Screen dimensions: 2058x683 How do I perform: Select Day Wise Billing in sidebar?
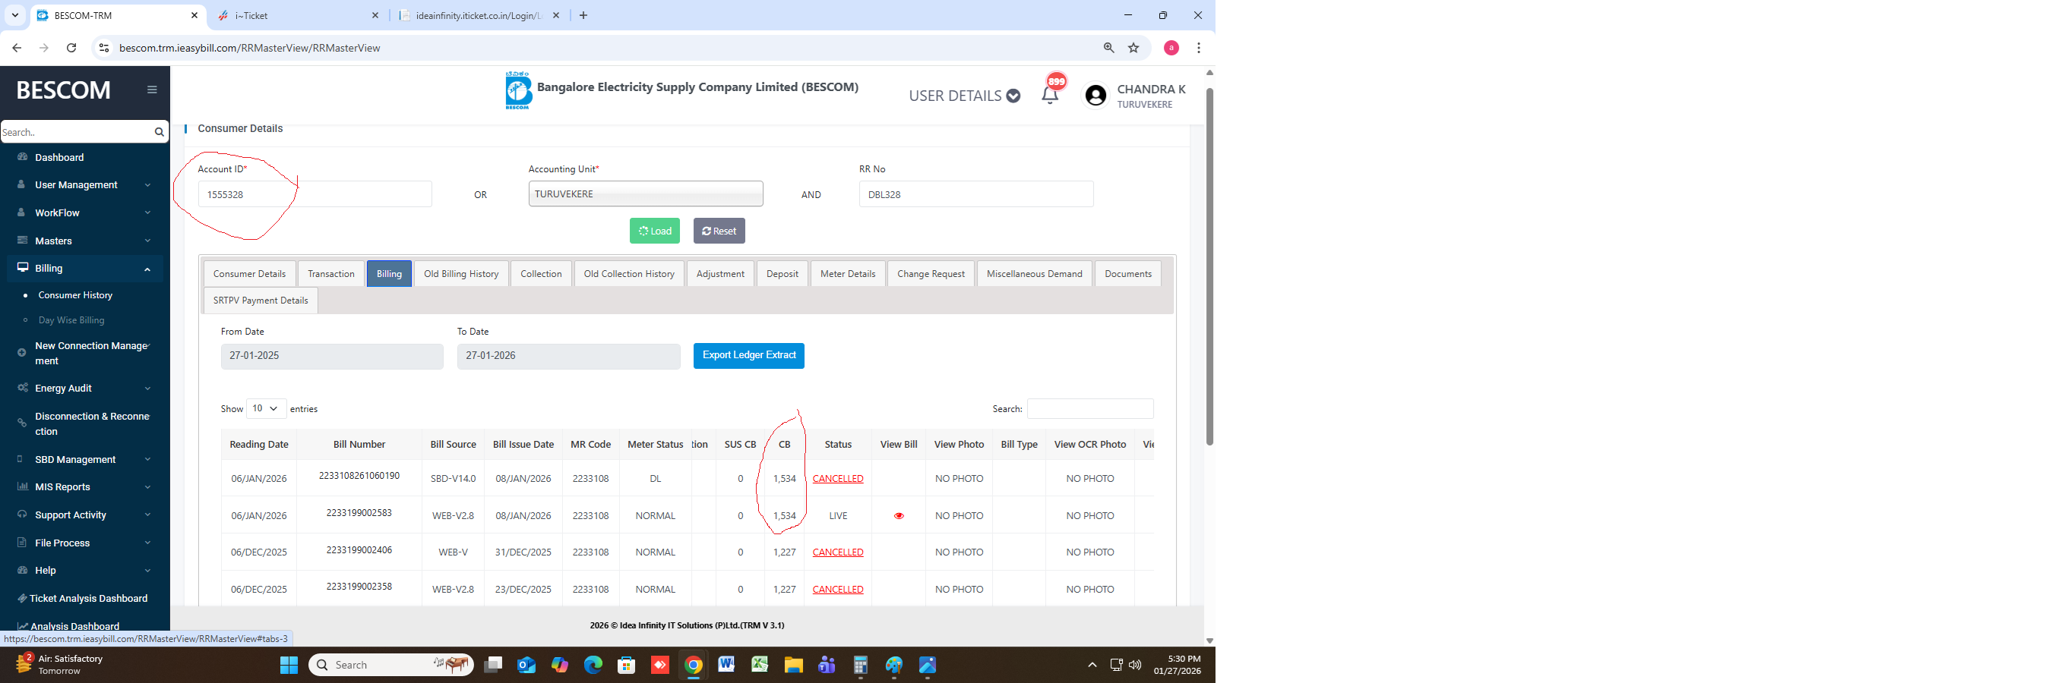(71, 320)
